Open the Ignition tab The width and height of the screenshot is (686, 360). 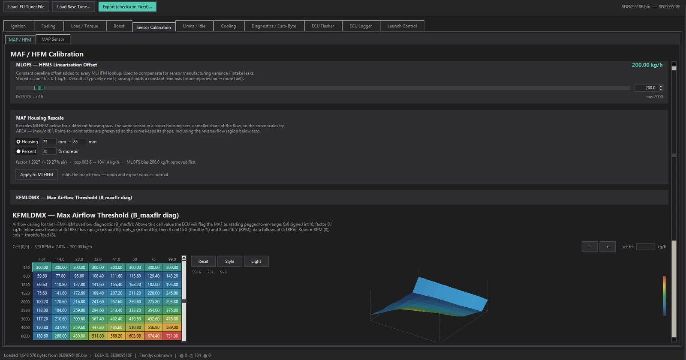click(18, 26)
